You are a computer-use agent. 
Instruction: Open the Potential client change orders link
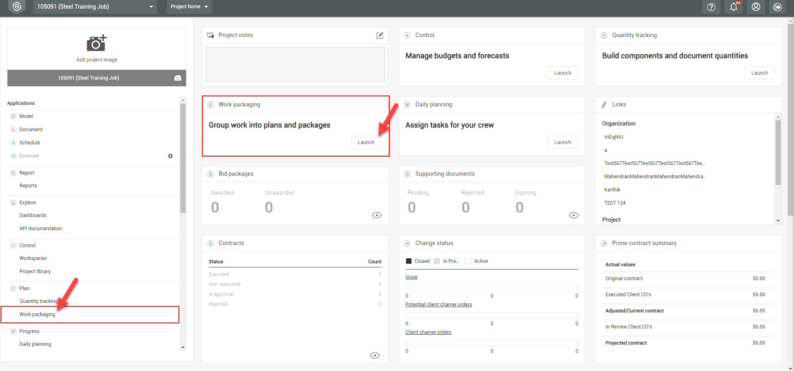438,305
